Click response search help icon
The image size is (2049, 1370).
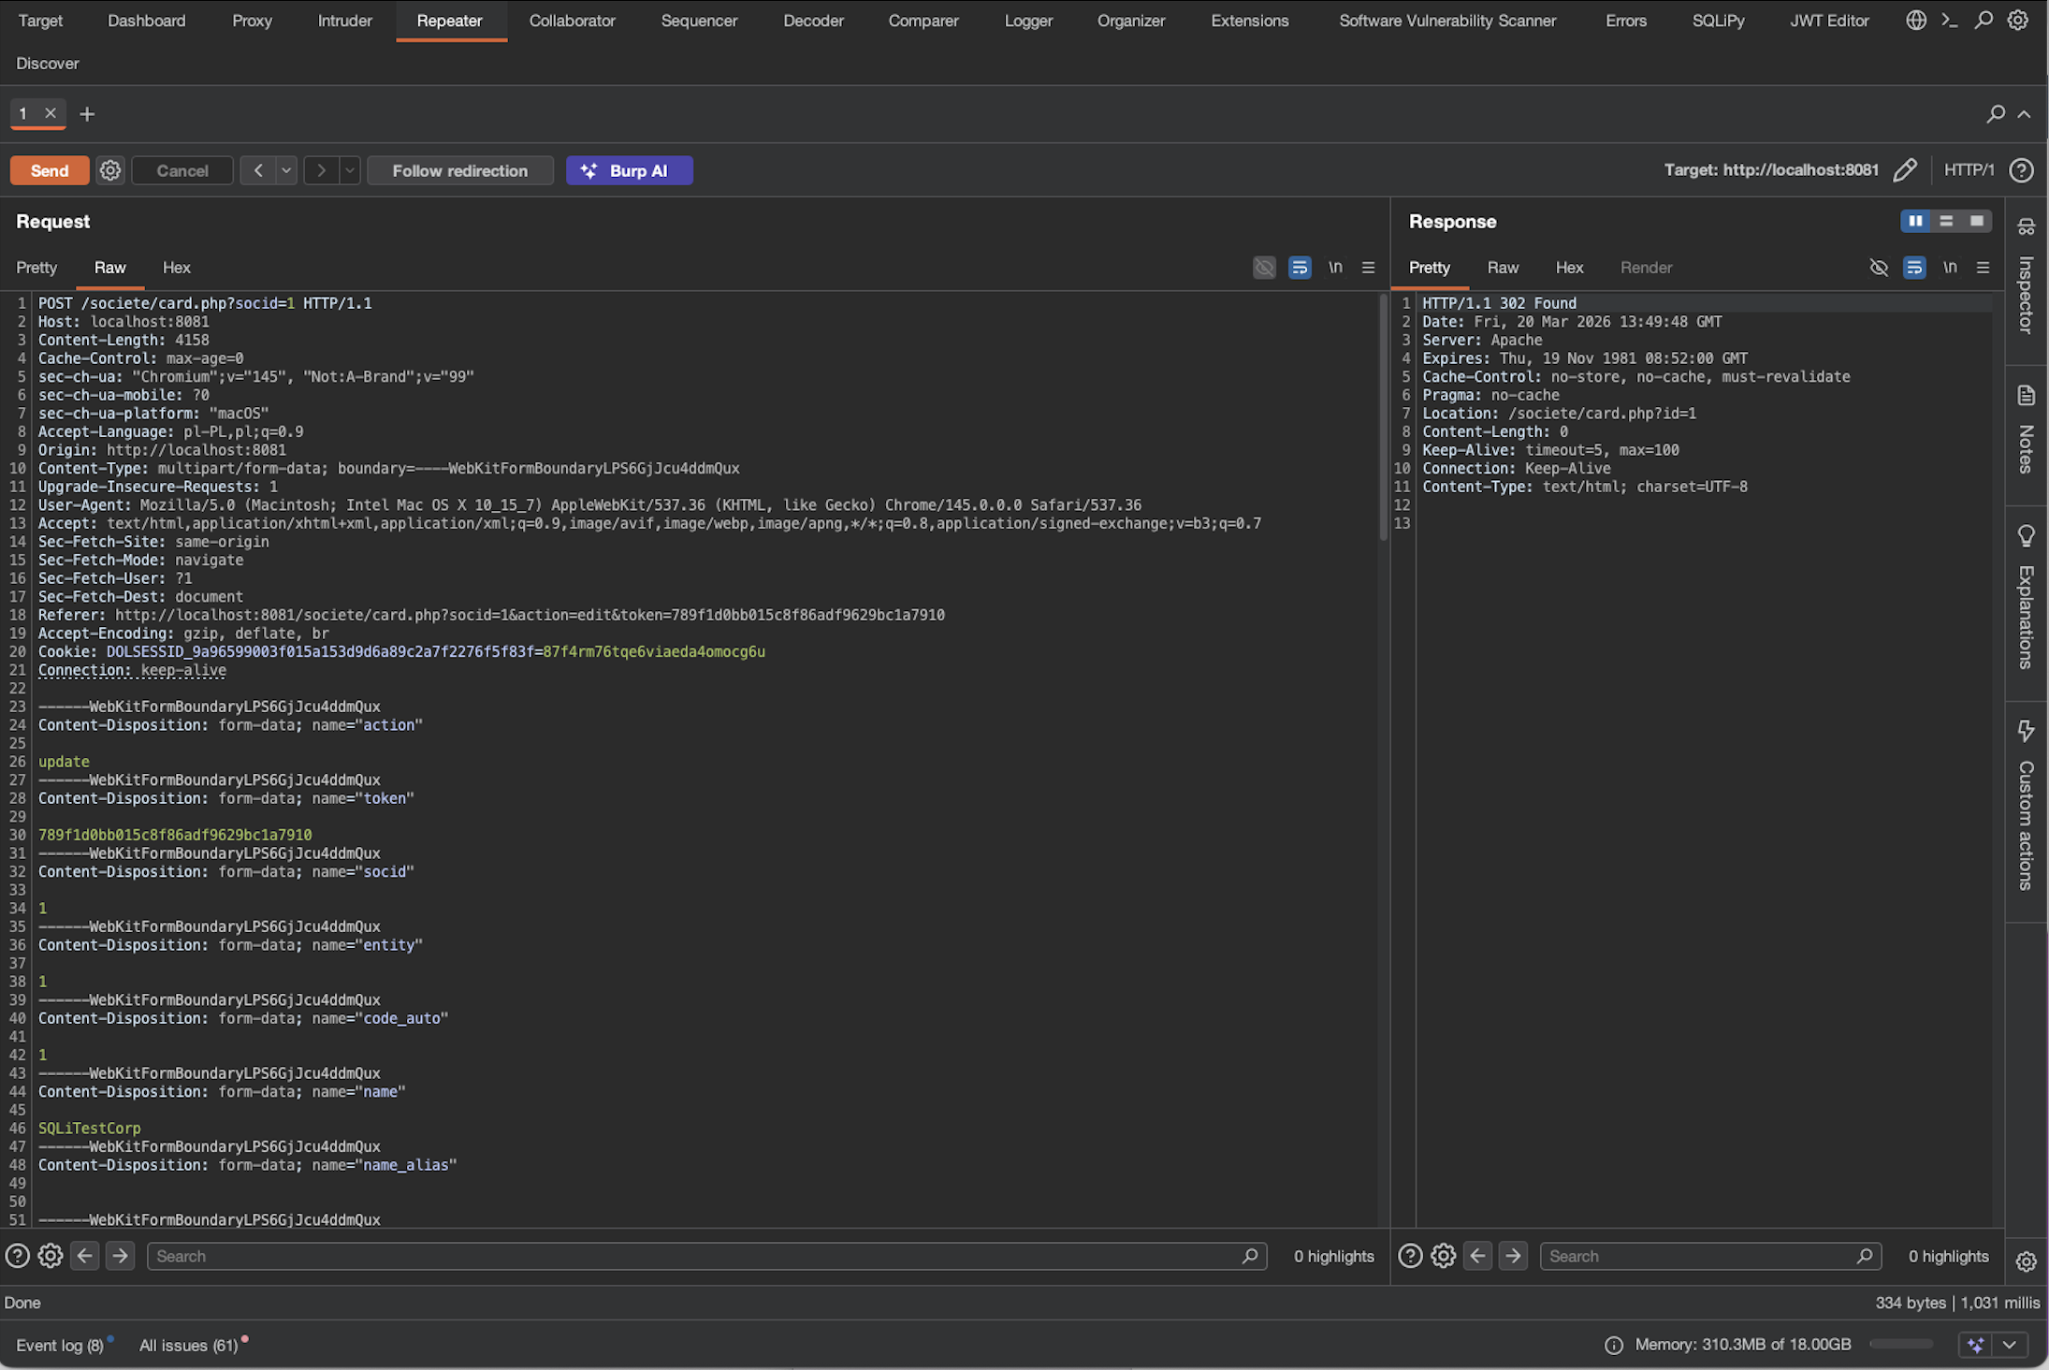pos(1410,1256)
